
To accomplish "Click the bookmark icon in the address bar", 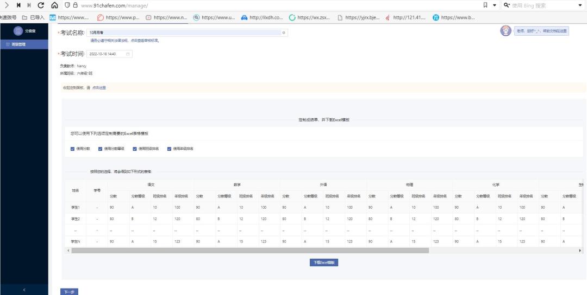I will pyautogui.click(x=485, y=5).
